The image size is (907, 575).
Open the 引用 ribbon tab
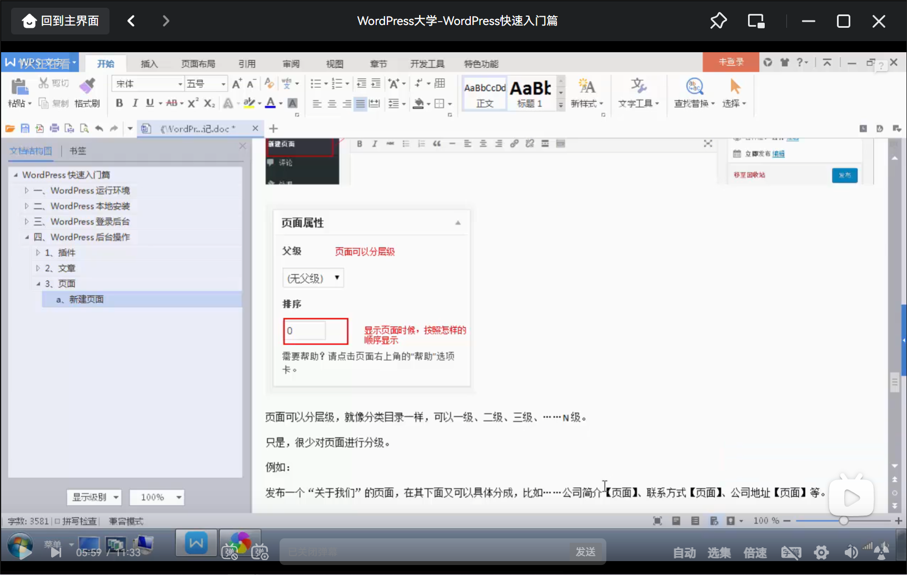[247, 64]
